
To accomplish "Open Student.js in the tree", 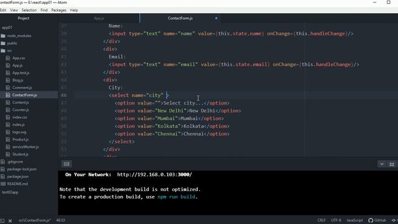I will [x=21, y=154].
